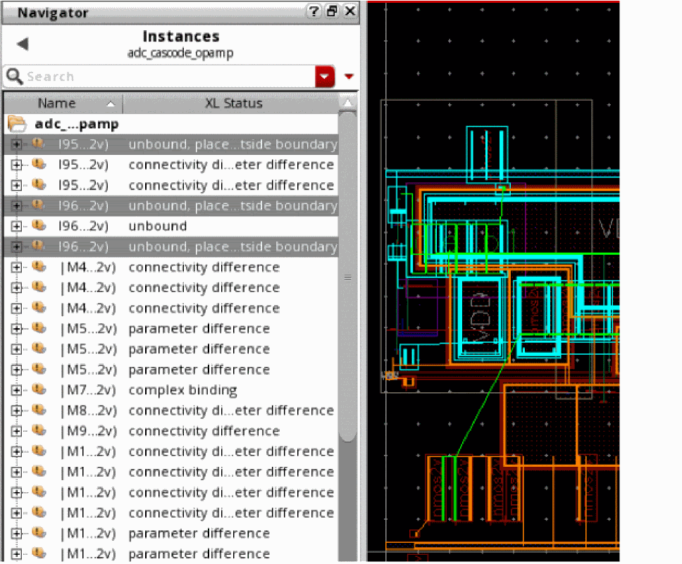Image resolution: width=682 pixels, height=564 pixels.
Task: Select the plain 'unbound' I96 row
Action: [x=157, y=226]
